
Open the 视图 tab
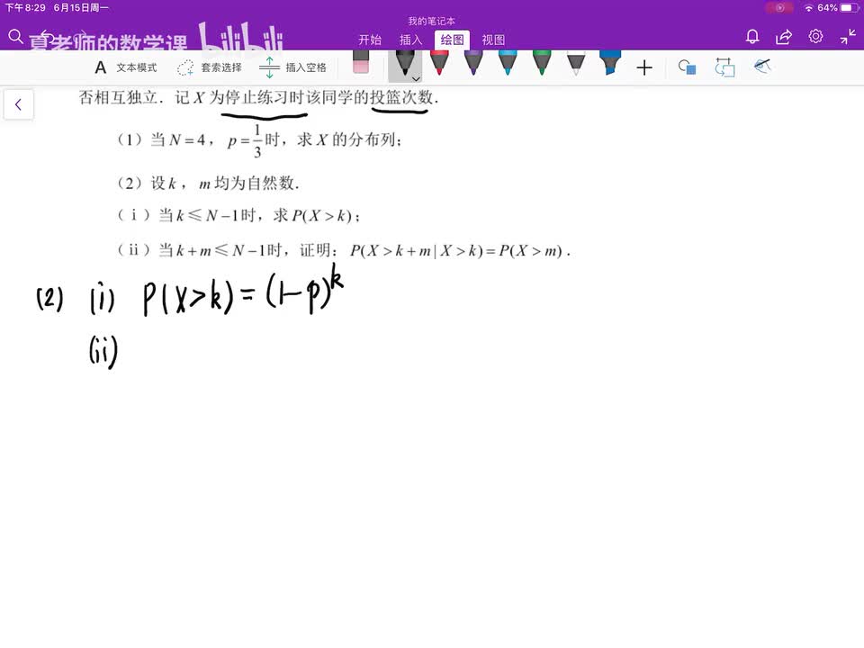[493, 40]
